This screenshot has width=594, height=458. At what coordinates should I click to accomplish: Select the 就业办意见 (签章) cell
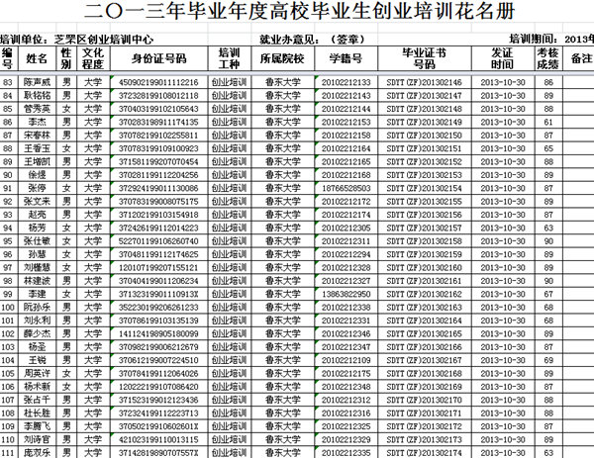point(312,40)
